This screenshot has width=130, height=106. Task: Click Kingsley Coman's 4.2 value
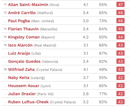pos(86,37)
